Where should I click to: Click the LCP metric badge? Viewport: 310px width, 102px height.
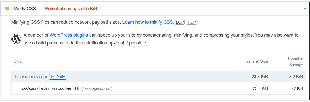180,22
